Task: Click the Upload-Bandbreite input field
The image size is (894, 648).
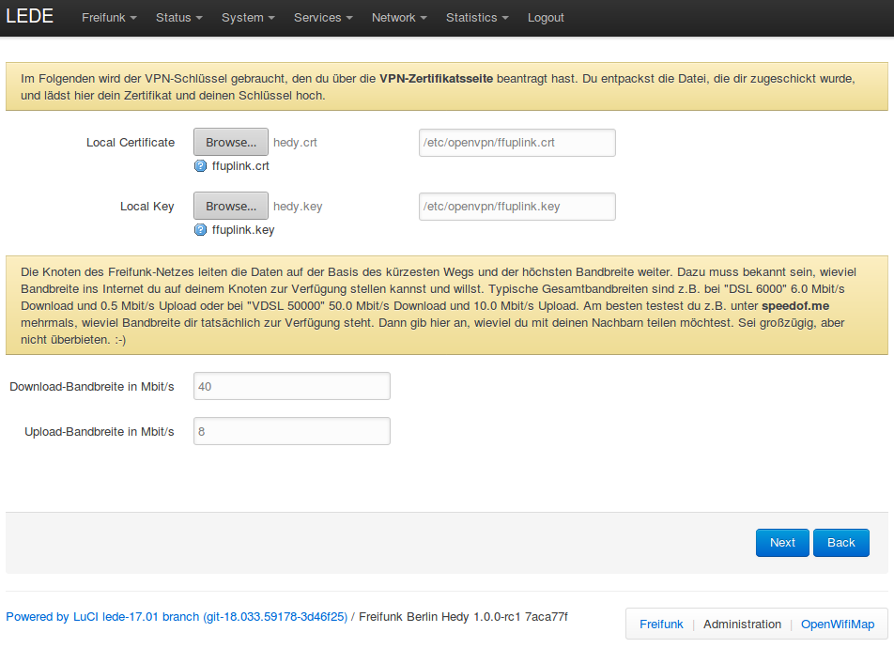Action: [x=291, y=431]
